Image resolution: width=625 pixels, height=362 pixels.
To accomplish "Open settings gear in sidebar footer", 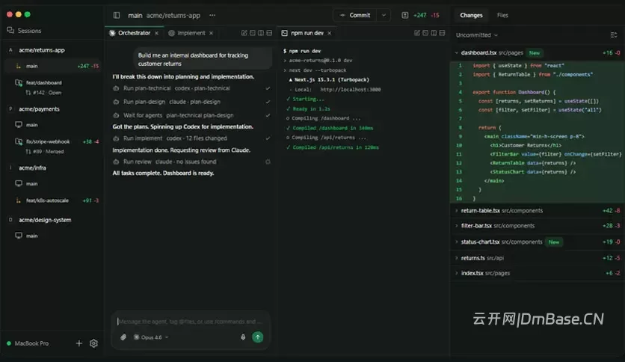I will pyautogui.click(x=93, y=343).
